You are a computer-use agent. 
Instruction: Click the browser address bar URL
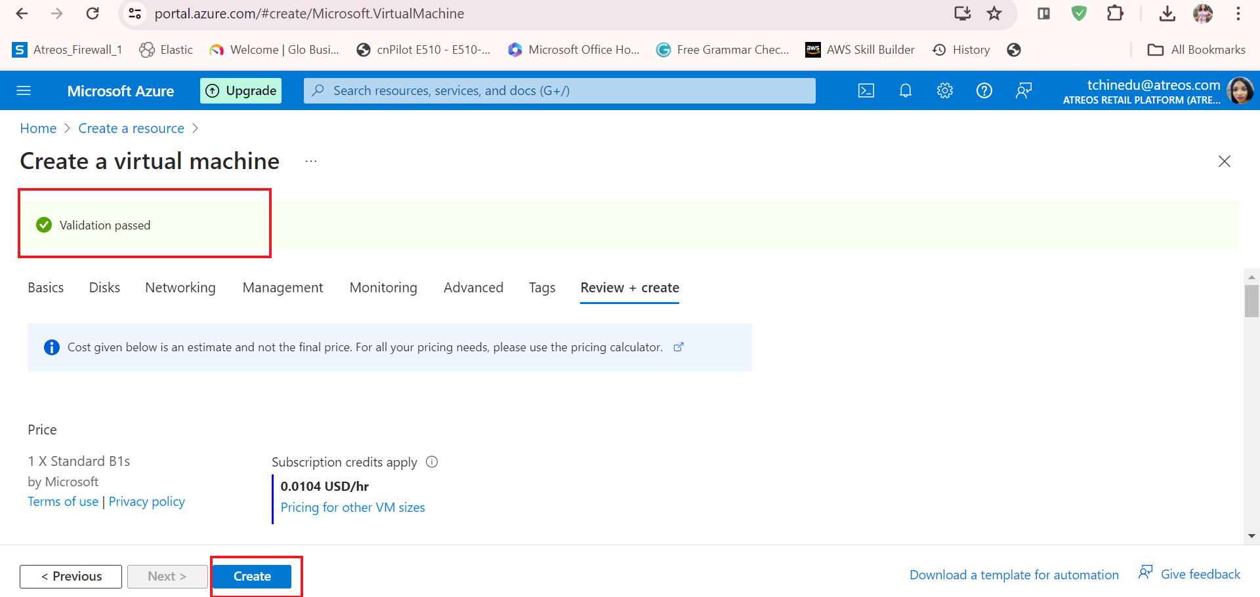click(309, 14)
